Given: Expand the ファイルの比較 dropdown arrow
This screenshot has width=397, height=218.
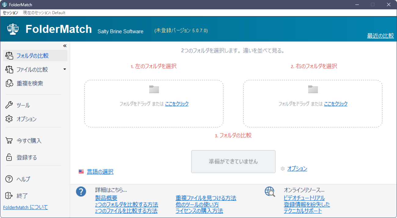Looking at the screenshot, I should [64, 69].
